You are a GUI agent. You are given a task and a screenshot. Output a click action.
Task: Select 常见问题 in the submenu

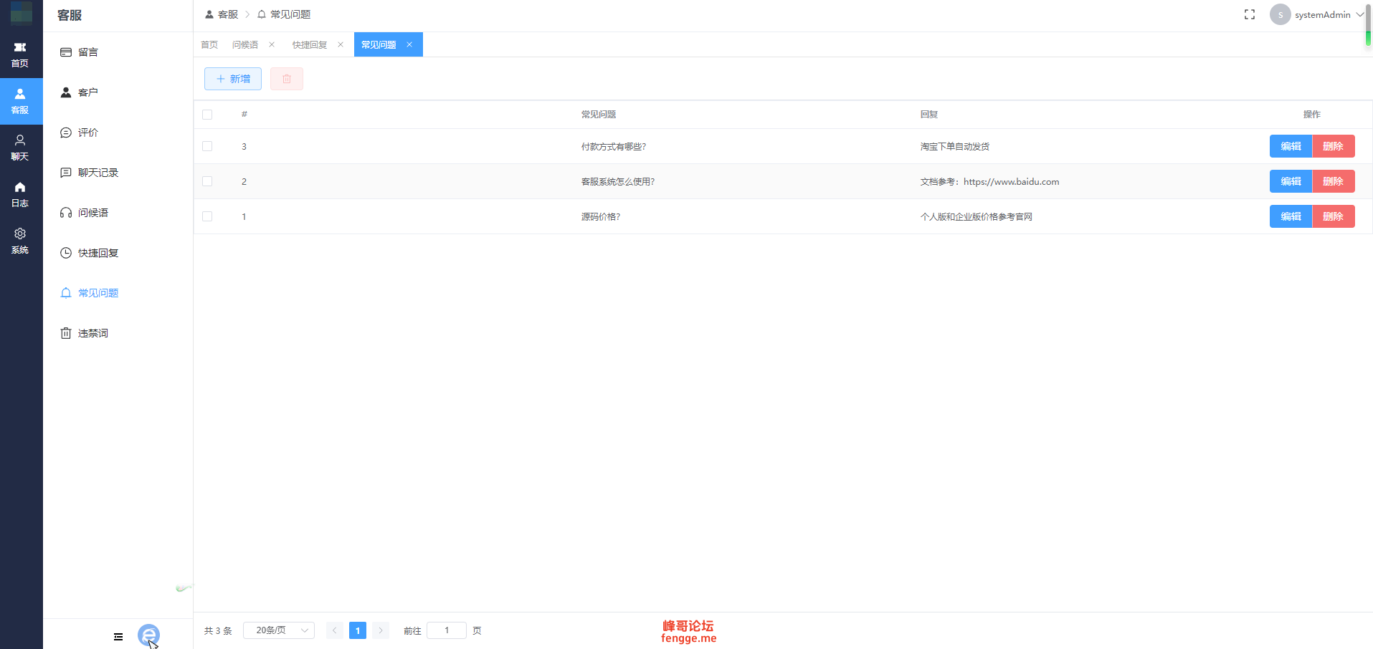pos(118,293)
